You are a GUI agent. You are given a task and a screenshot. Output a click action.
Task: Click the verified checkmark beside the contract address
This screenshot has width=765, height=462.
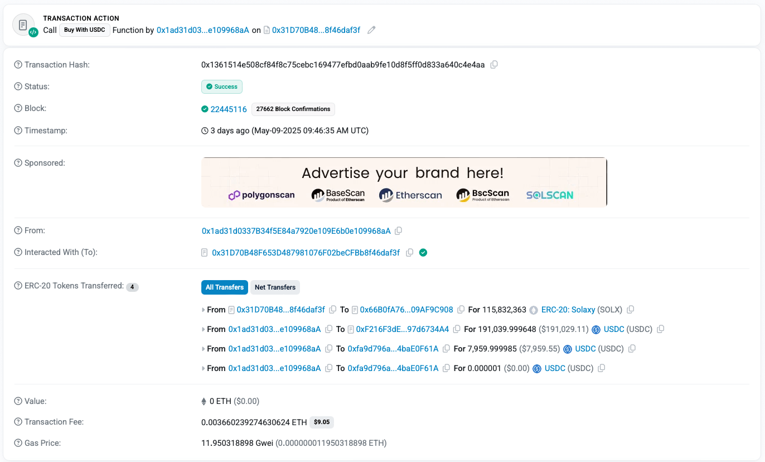point(423,252)
